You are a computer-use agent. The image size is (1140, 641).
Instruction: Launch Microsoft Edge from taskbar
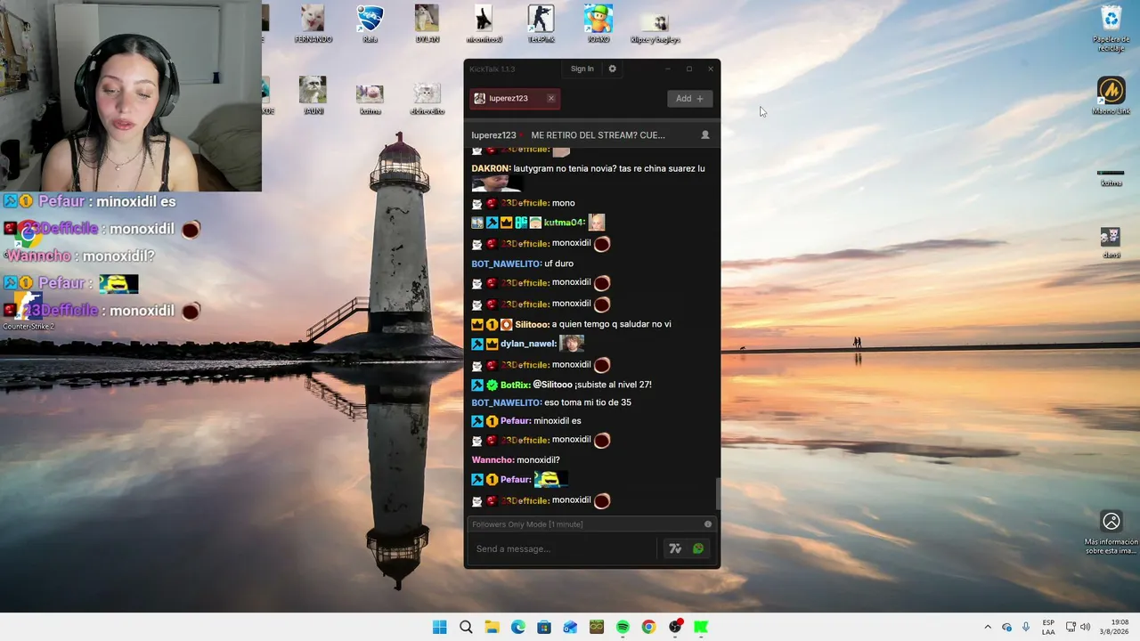pos(517,627)
